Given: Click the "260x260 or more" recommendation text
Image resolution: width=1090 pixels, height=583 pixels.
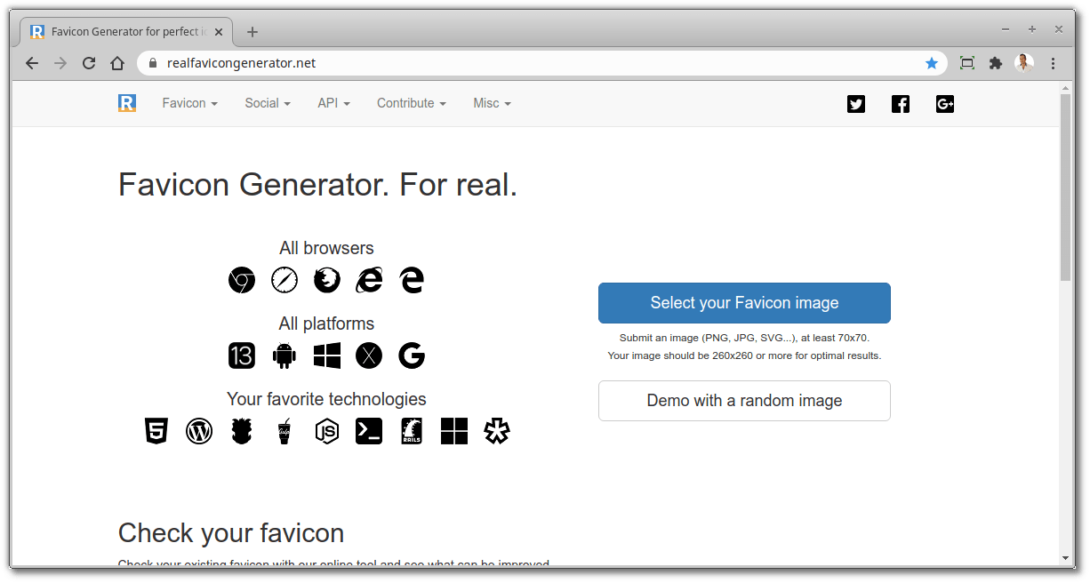Looking at the screenshot, I should [x=744, y=355].
